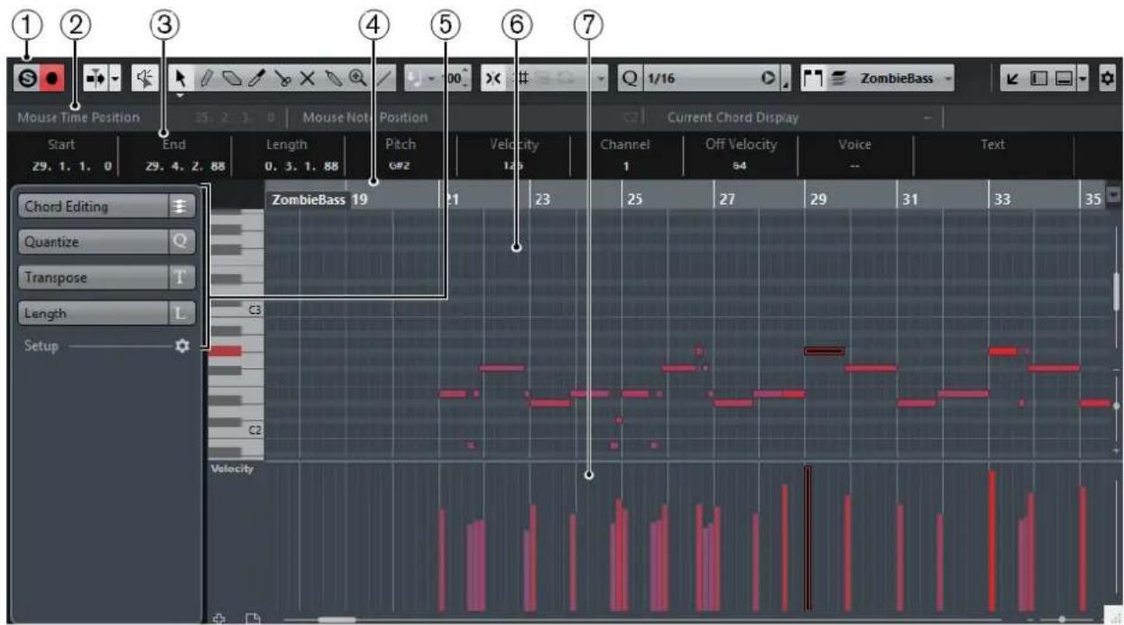Click the Q icon beside Quantize

click(x=180, y=242)
